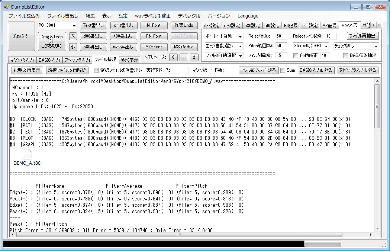Click the 選択ファイルを再解析 button

pos(67,70)
